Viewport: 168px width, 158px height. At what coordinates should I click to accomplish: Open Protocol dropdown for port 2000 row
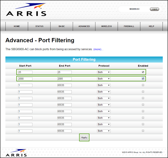pyautogui.click(x=104, y=79)
